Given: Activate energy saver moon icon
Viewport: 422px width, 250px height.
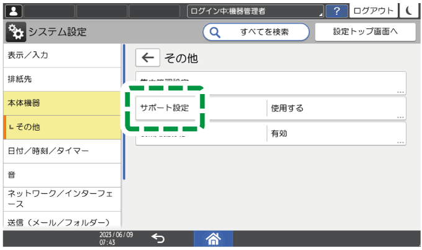Looking at the screenshot, I should pyautogui.click(x=409, y=11).
